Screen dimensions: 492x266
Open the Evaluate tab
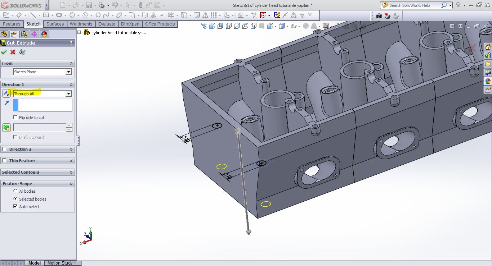pos(107,24)
